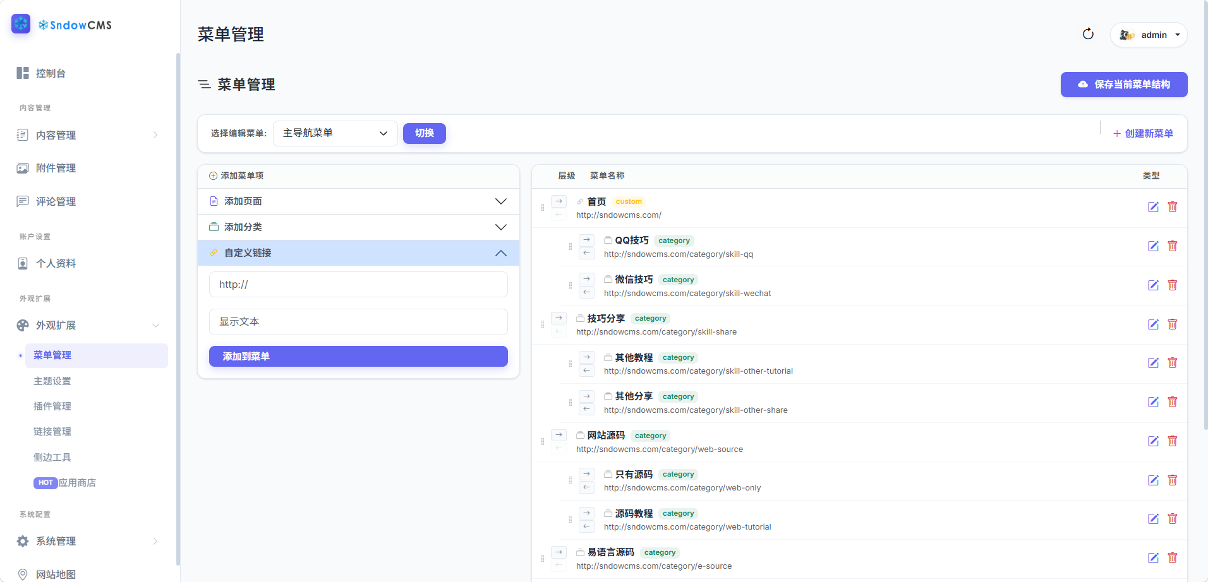Click the refresh icon near admin
This screenshot has height=582, width=1208.
pos(1088,34)
